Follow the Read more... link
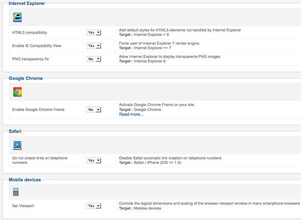The height and width of the screenshot is (220, 301). [131, 114]
